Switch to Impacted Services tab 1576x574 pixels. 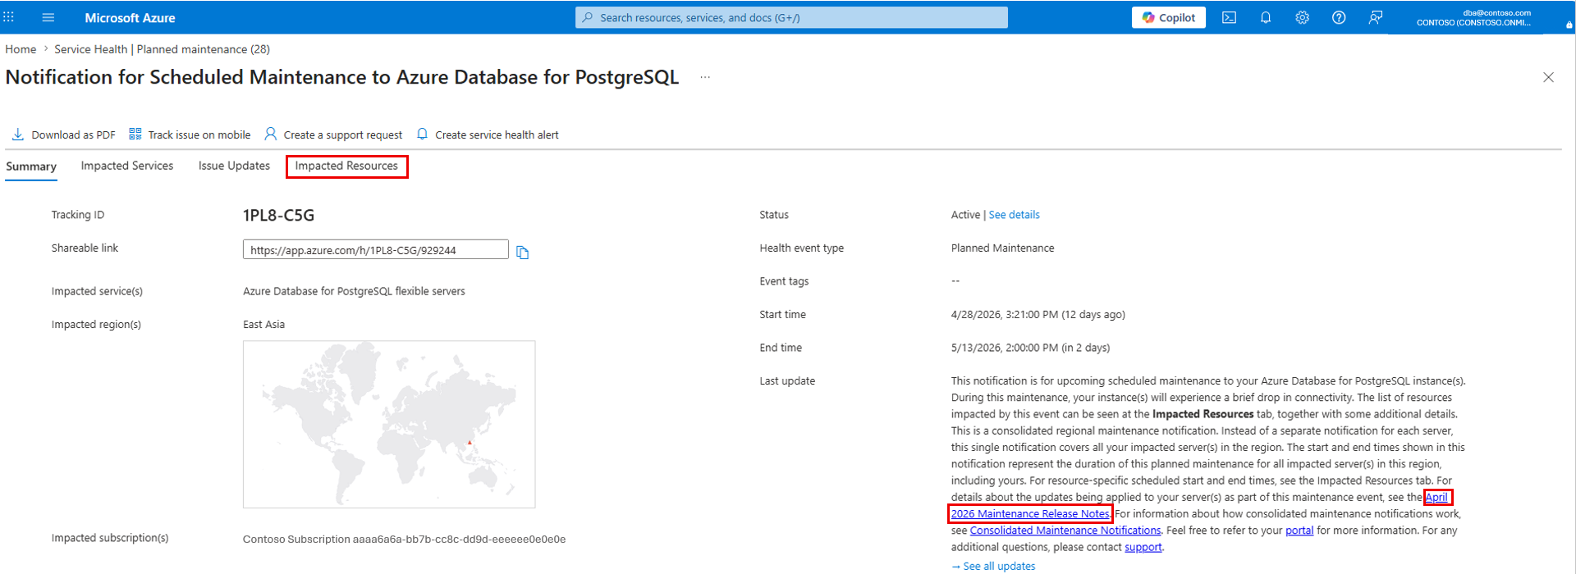pyautogui.click(x=127, y=166)
